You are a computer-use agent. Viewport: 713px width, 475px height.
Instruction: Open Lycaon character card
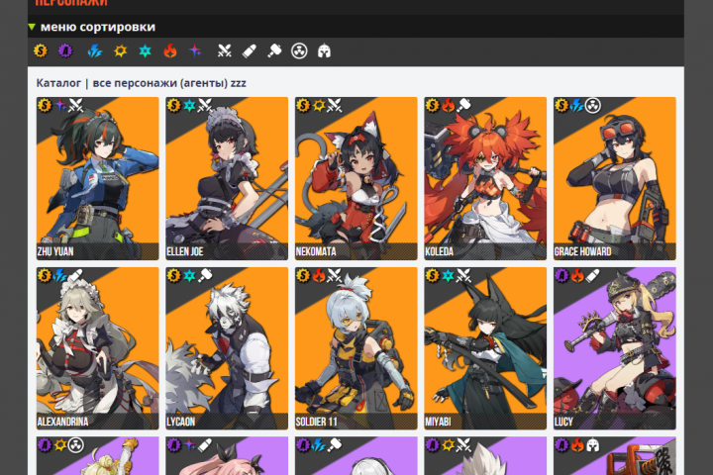pos(227,348)
